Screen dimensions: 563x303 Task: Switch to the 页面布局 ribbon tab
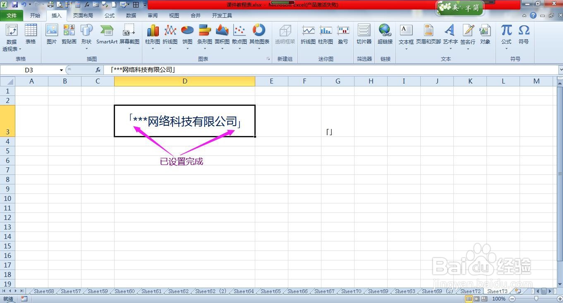[x=83, y=15]
